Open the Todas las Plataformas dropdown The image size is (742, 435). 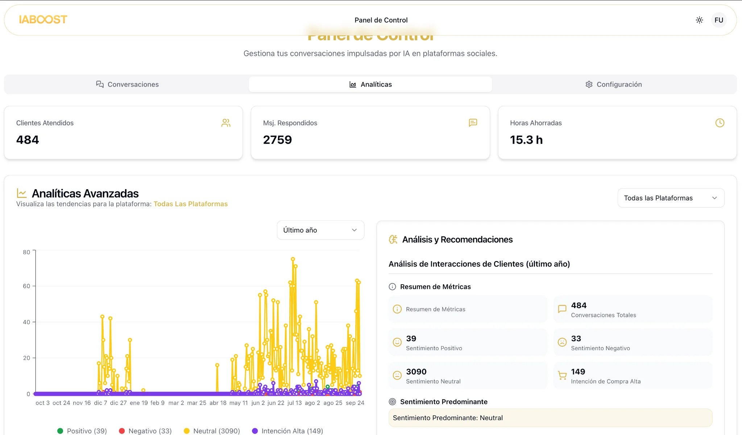(670, 198)
